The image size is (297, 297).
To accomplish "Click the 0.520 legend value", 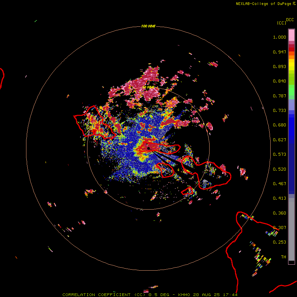I will [280, 169].
